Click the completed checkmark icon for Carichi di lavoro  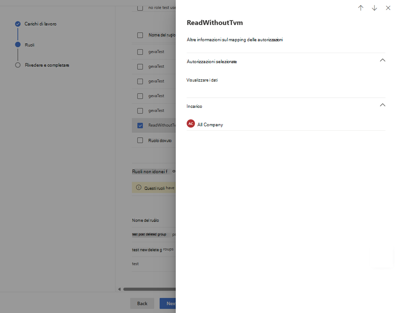coord(18,24)
